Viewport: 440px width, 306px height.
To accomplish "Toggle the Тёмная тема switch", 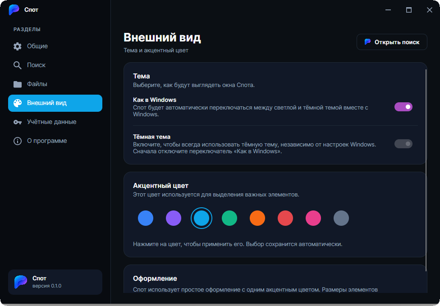I will [x=403, y=144].
